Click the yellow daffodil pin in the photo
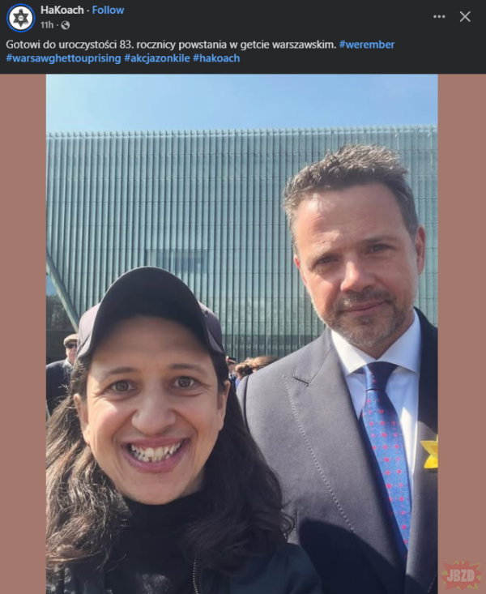Viewport: 486px width, 594px height. (x=430, y=453)
